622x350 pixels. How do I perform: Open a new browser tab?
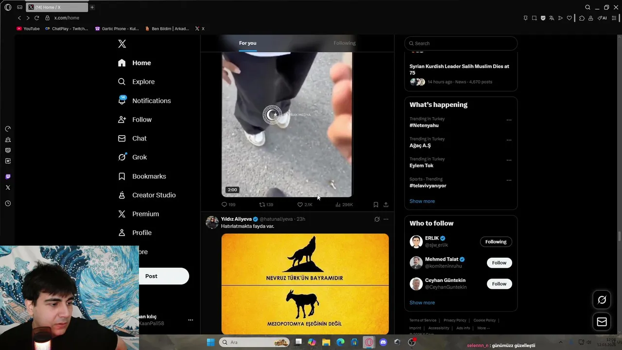(x=92, y=7)
